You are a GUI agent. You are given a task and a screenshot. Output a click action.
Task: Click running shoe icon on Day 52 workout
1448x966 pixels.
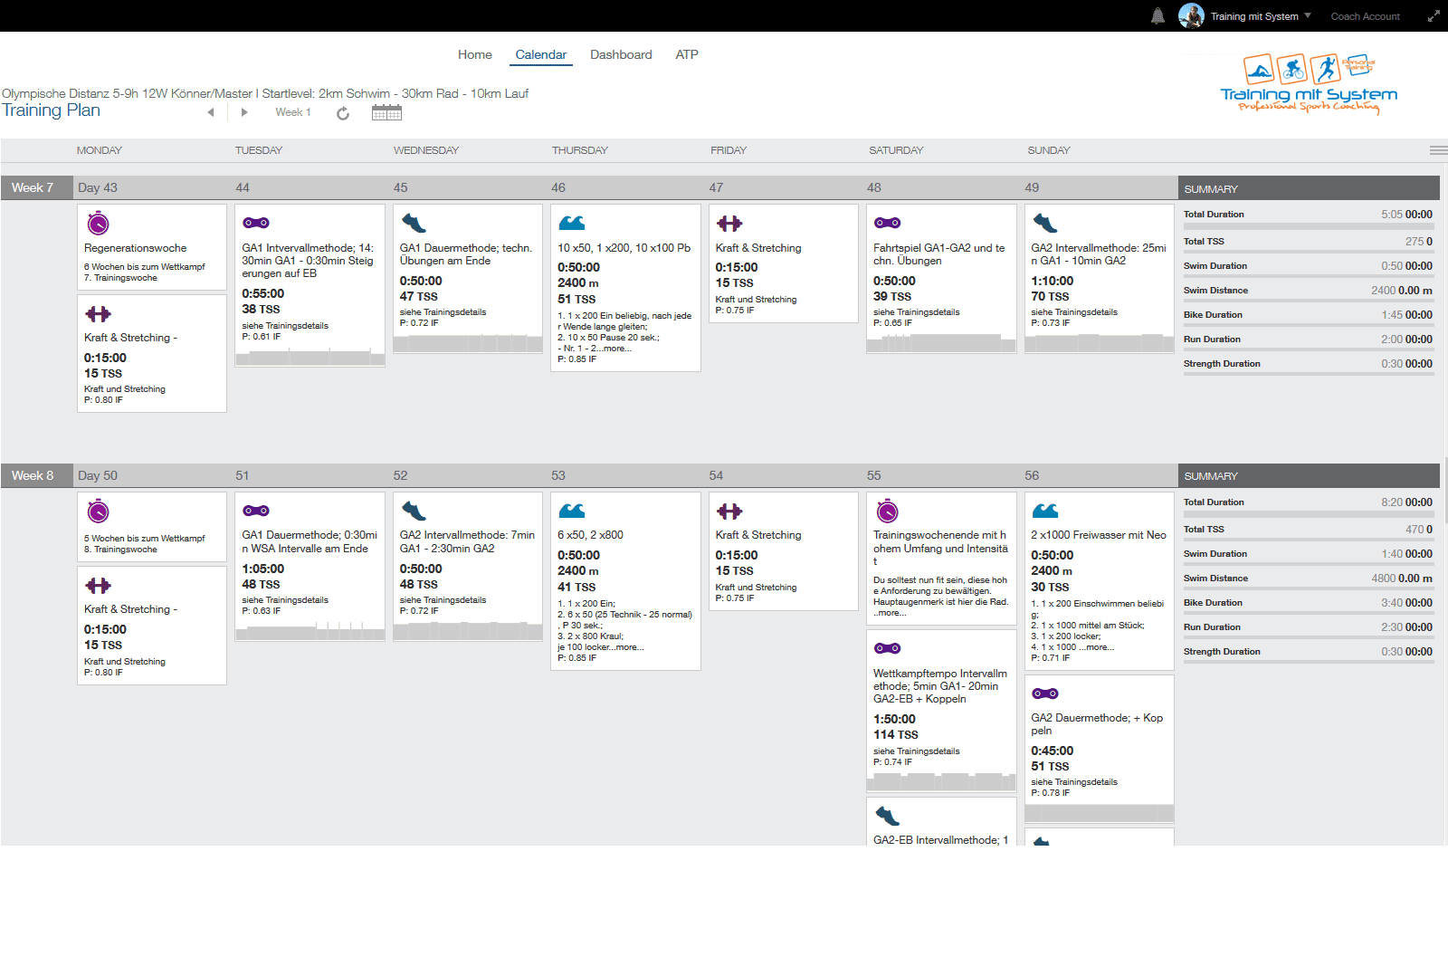[x=414, y=511]
